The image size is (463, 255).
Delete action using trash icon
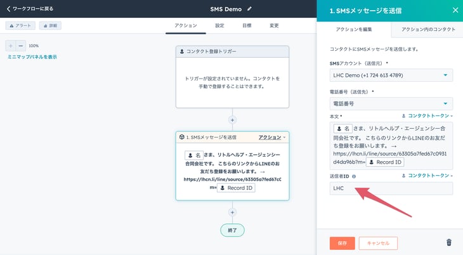point(449,242)
